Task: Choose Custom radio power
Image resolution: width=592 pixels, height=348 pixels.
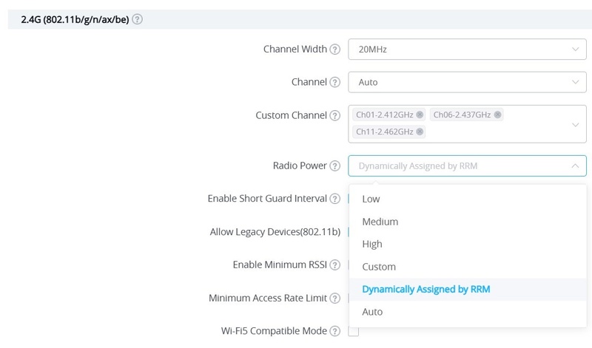Action: [468, 267]
